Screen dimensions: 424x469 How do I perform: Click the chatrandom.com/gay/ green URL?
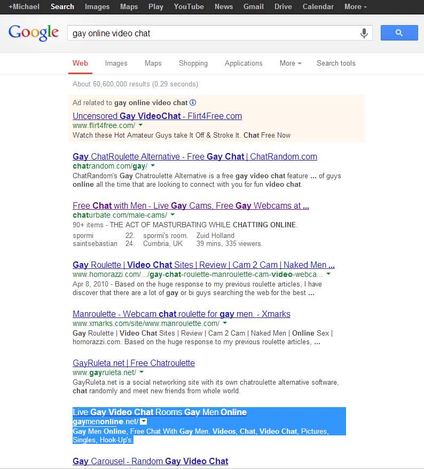[x=110, y=166]
